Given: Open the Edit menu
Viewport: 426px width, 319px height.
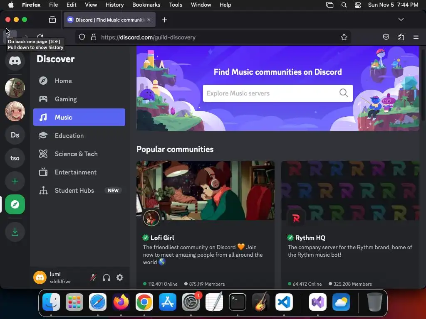Looking at the screenshot, I should (x=72, y=5).
